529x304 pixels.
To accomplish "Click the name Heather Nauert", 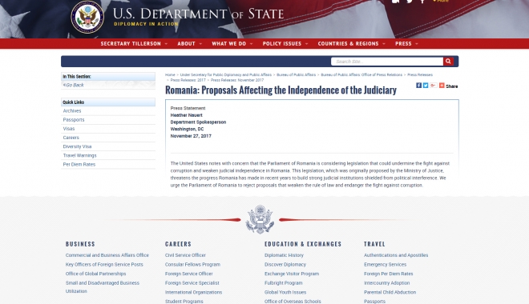I will click(186, 115).
